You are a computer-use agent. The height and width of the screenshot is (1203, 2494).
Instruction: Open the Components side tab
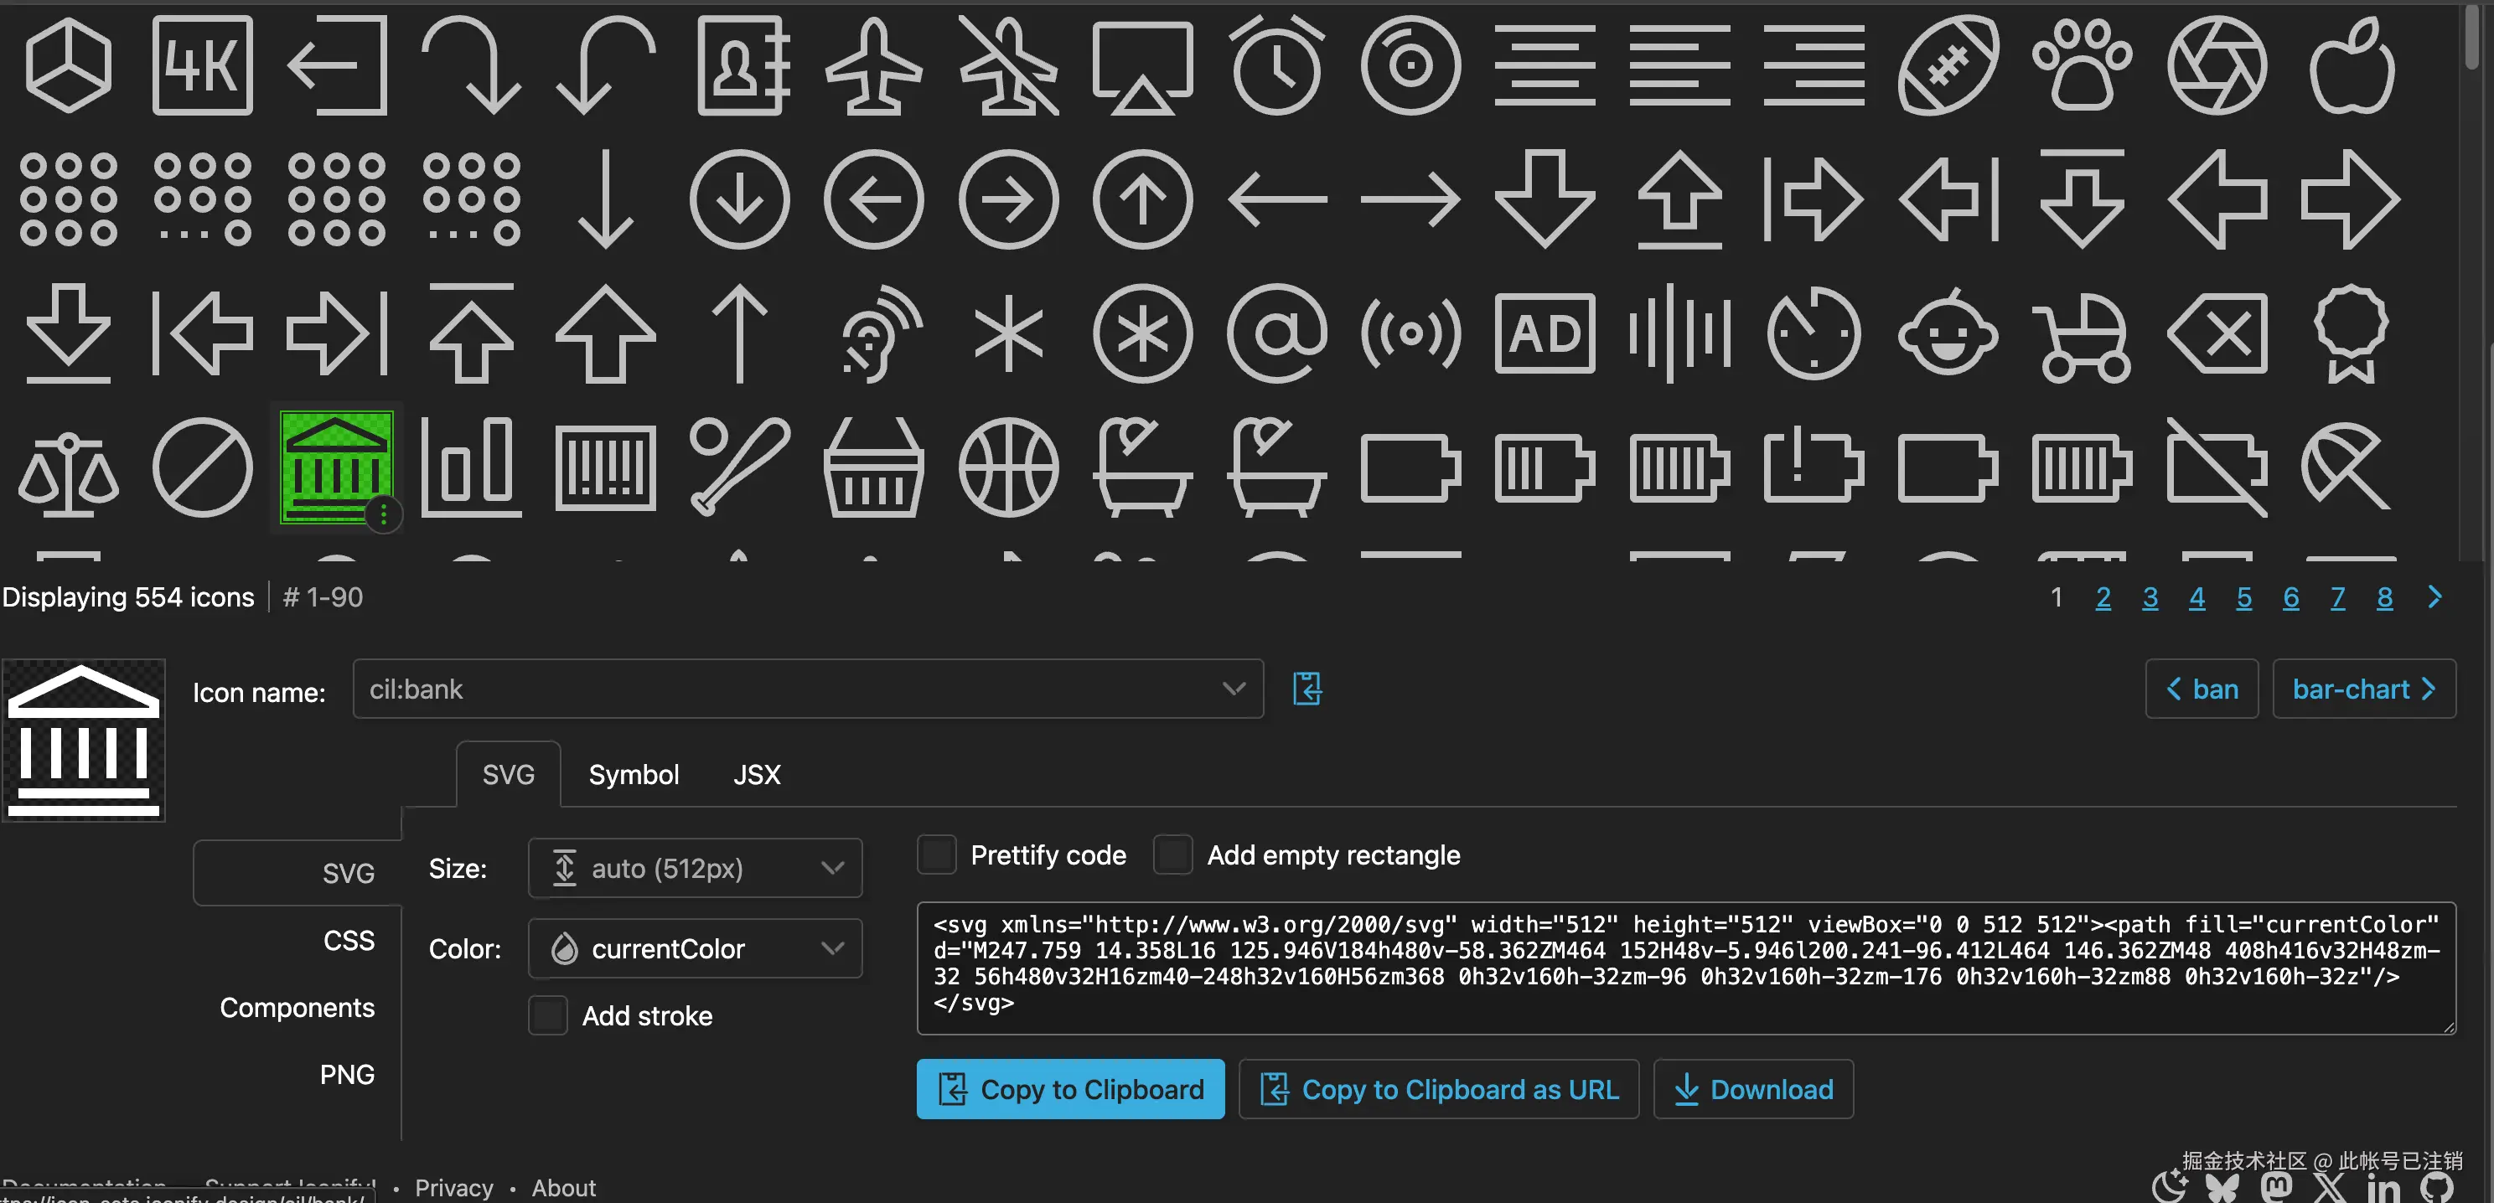(x=297, y=1008)
